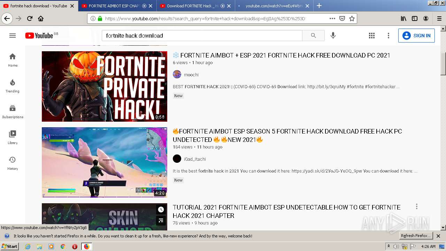The image size is (446, 251).
Task: Open the Skin Changer video thumbnail
Action: (x=105, y=217)
